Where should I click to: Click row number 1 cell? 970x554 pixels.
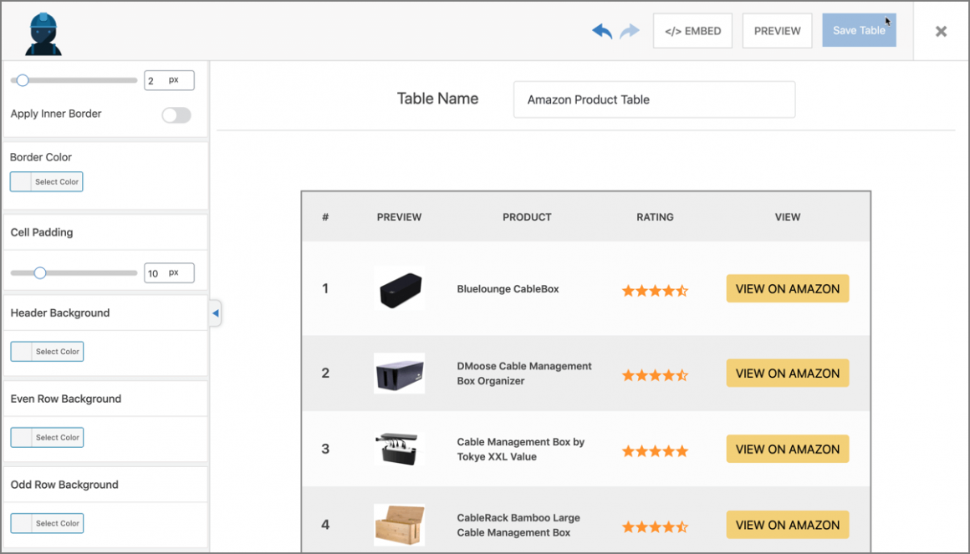(325, 289)
